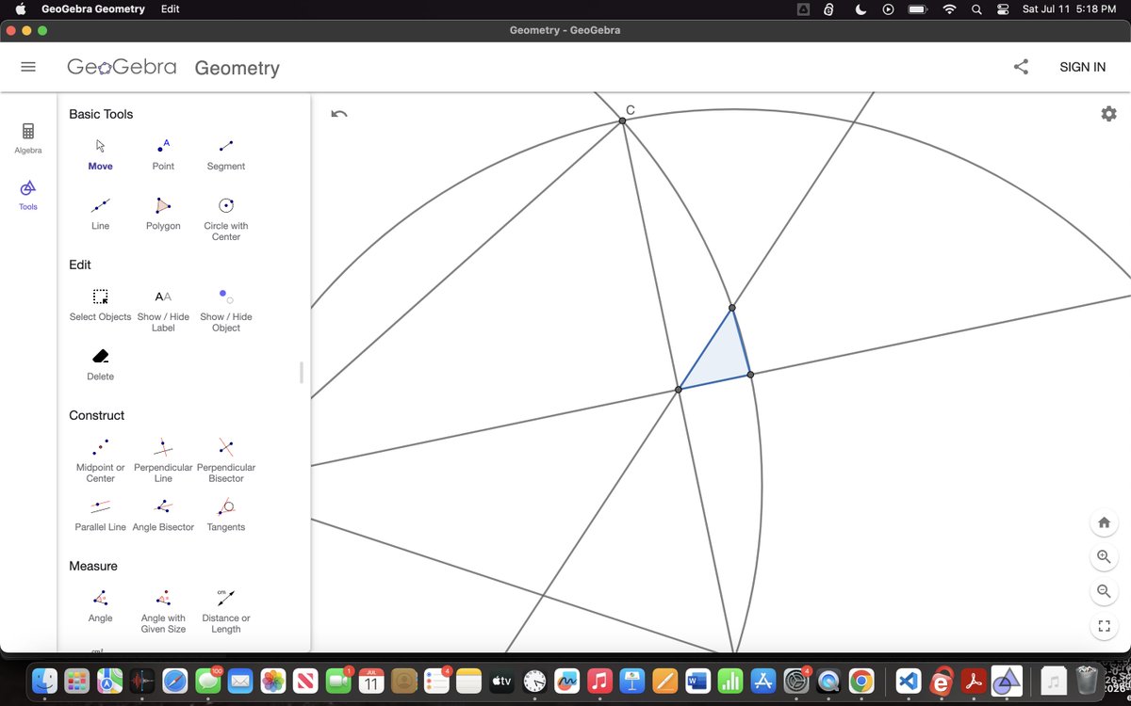The image size is (1131, 706).
Task: Open Microsoft Word from the Dock
Action: [x=697, y=680]
